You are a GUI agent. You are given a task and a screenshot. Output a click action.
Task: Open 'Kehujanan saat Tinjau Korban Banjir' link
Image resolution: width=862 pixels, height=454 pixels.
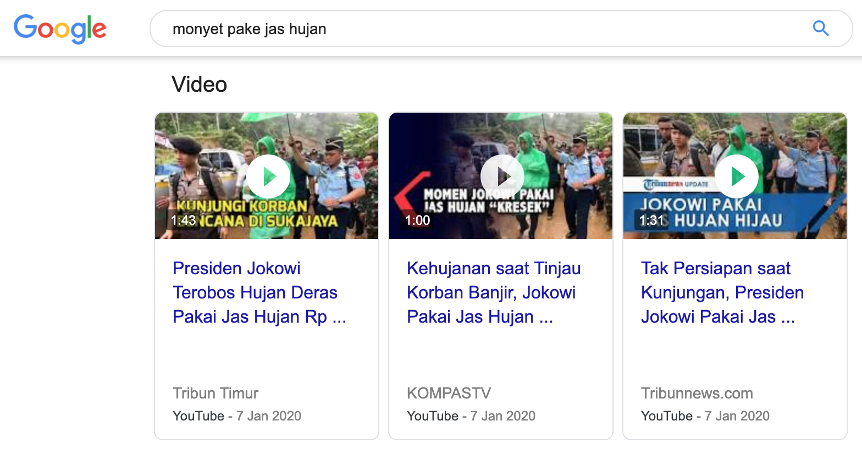(x=494, y=292)
